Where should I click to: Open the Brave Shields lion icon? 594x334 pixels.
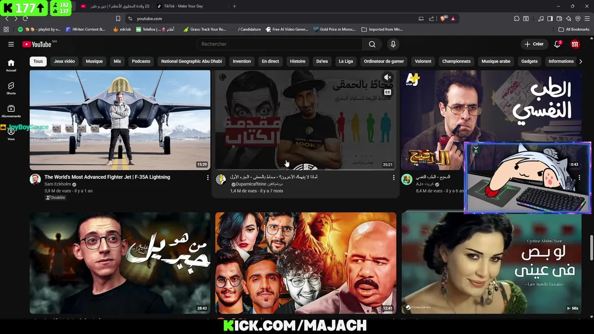tap(443, 19)
